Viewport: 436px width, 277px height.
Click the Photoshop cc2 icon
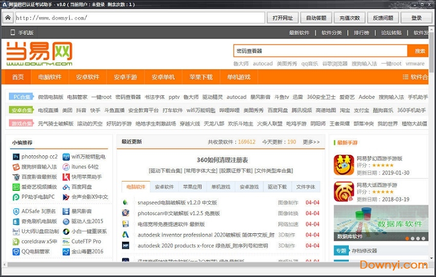click(16, 157)
